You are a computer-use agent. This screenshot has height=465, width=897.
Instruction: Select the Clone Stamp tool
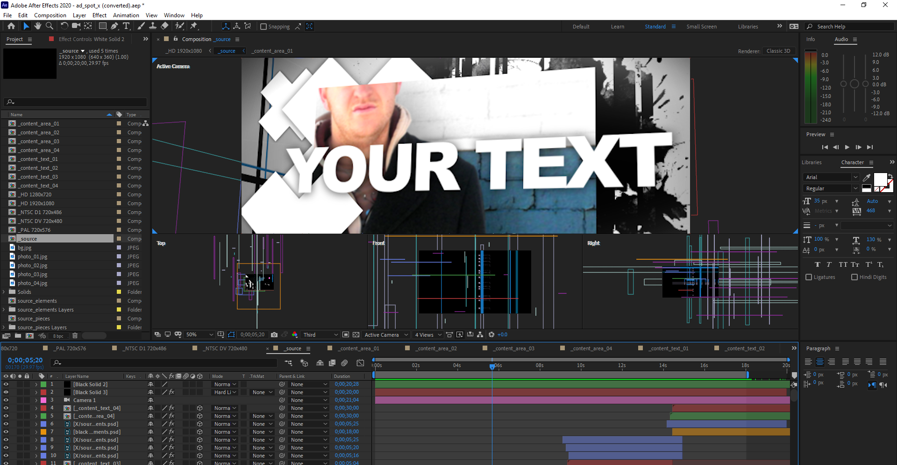pos(153,26)
